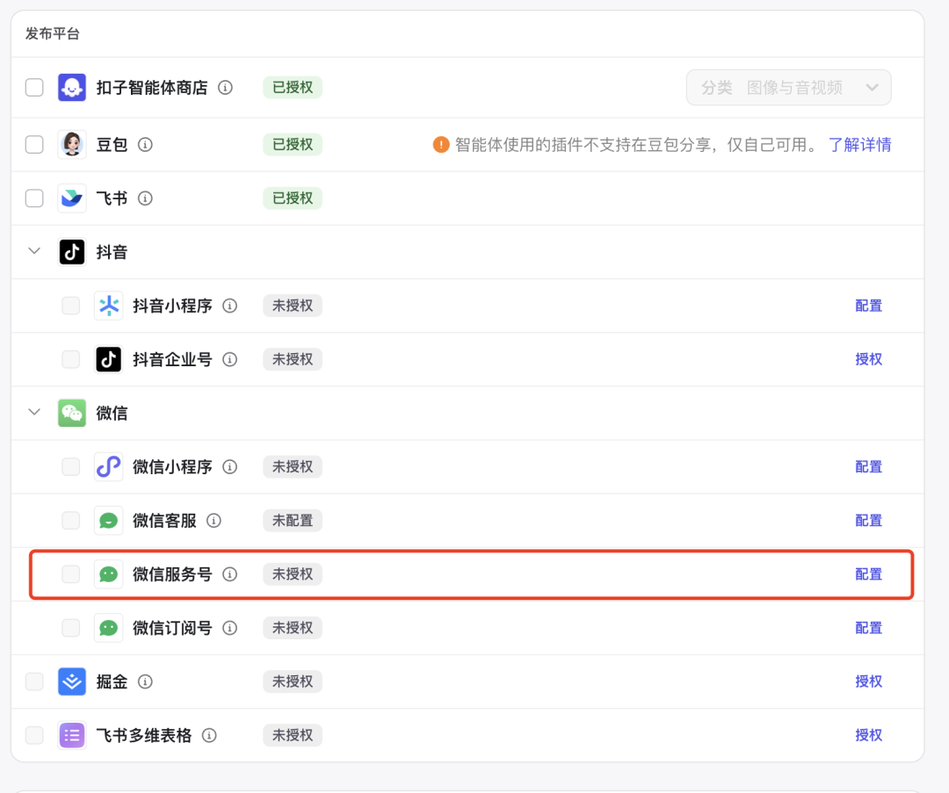Check the 扣子智能体商店 checkbox
Viewport: 949px width, 793px height.
click(33, 87)
